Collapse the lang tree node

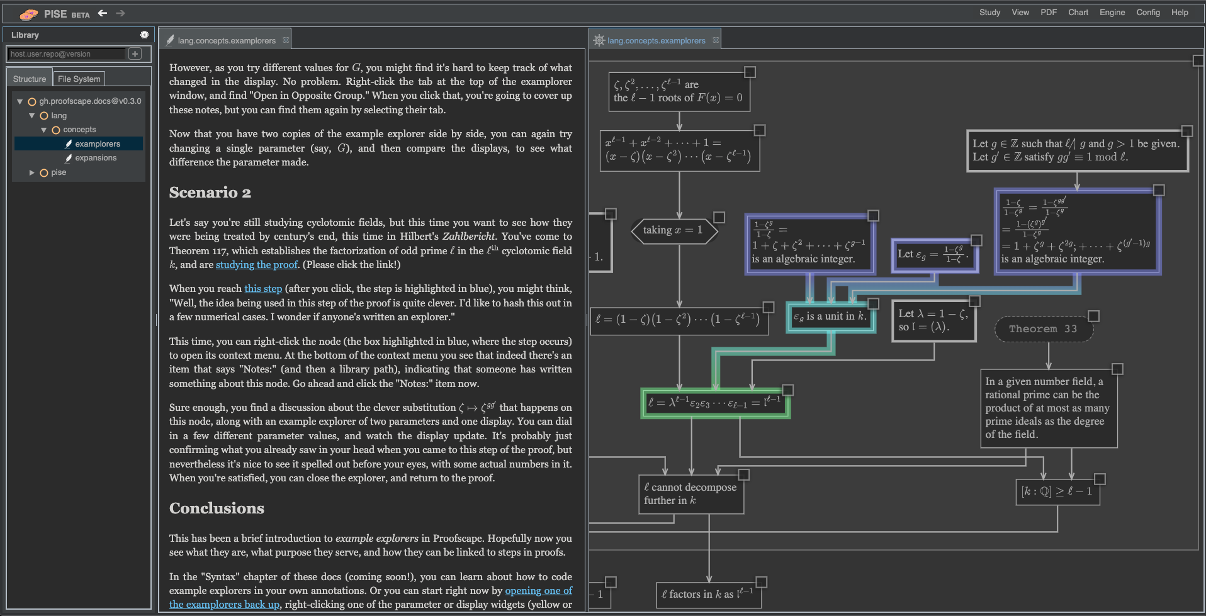coord(31,116)
